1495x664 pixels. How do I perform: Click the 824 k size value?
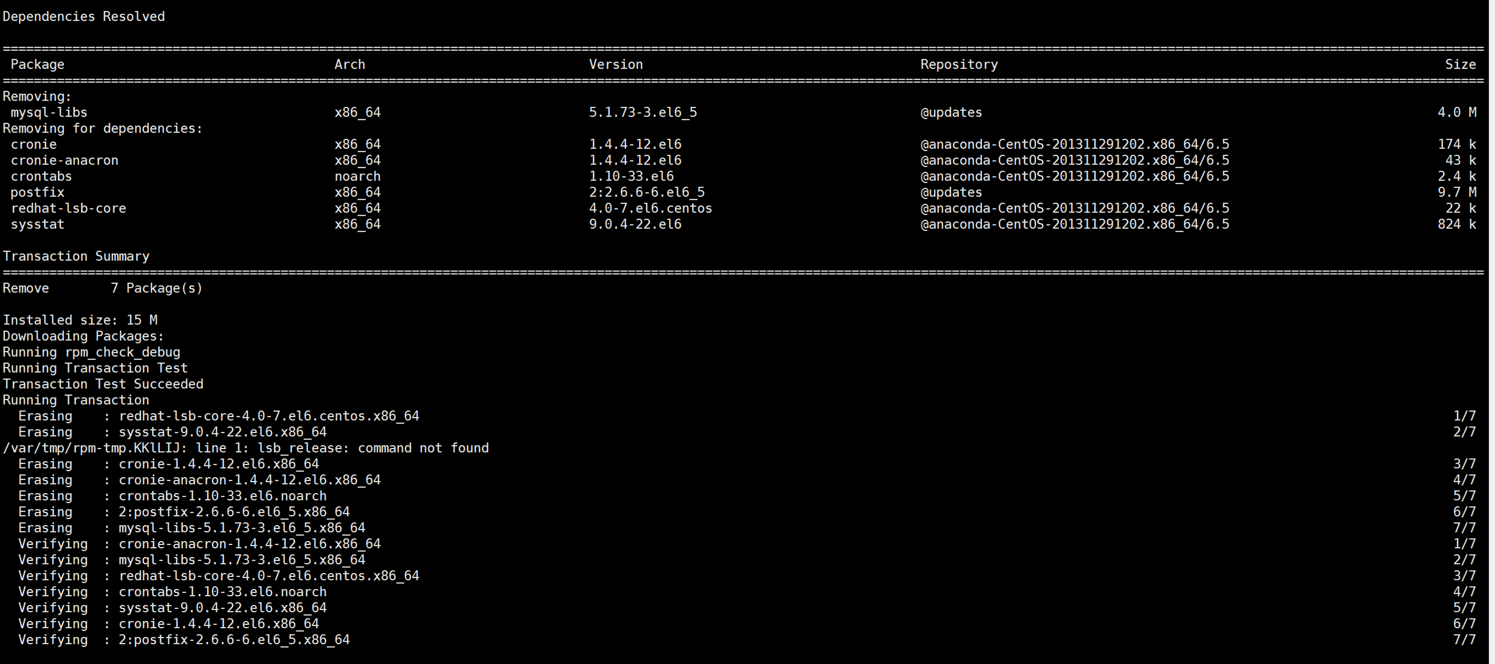point(1457,224)
